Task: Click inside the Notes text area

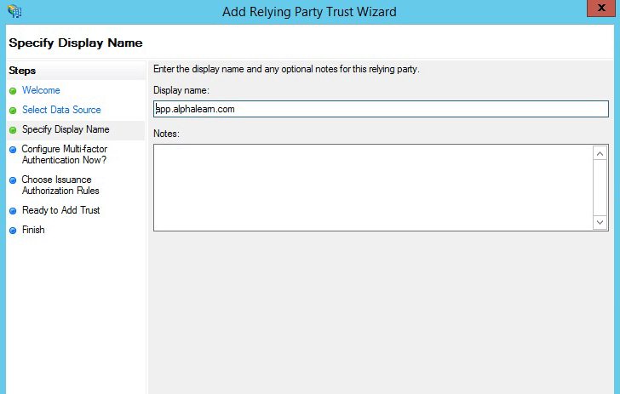Action: 373,188
